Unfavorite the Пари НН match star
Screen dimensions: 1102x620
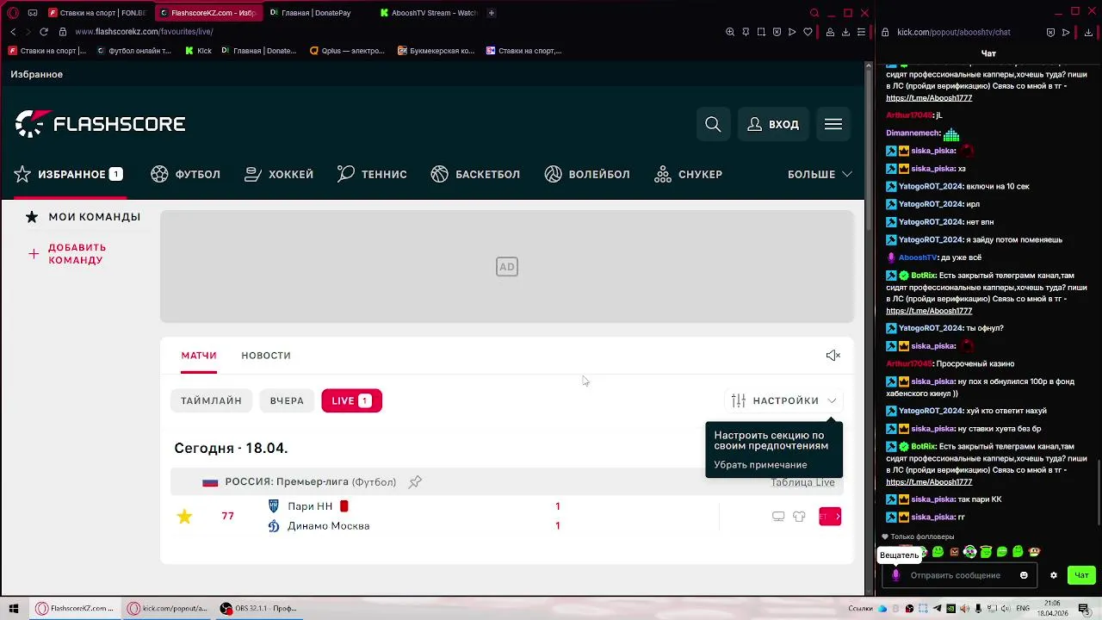pos(184,517)
